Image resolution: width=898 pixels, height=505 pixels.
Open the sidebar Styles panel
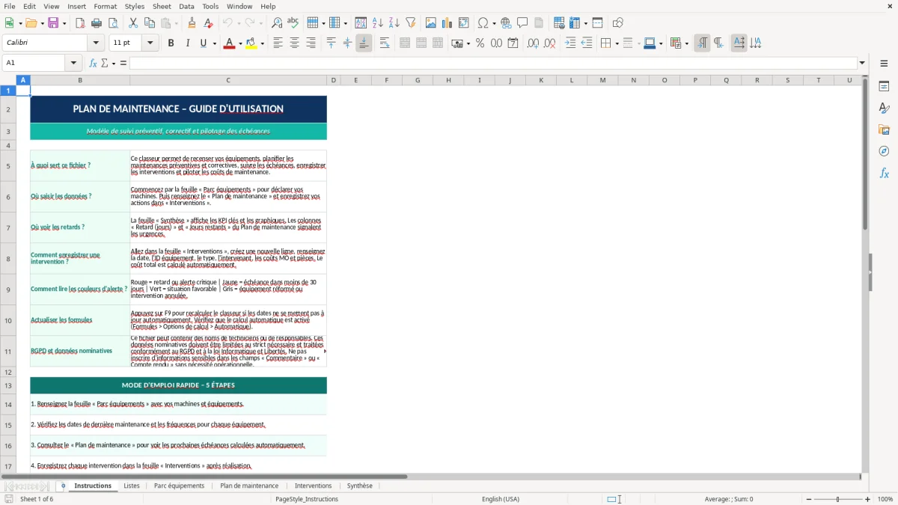884,108
